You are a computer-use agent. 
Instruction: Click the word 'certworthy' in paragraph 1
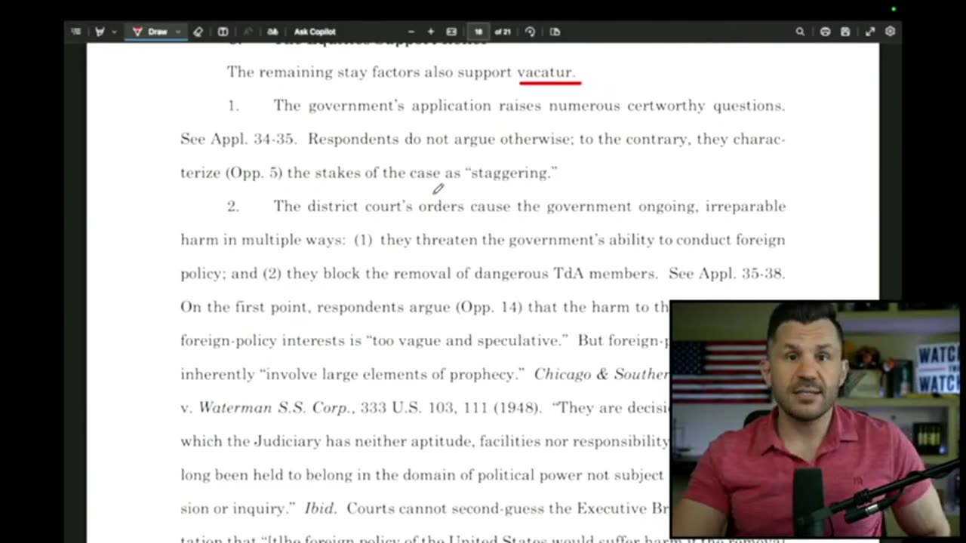665,106
